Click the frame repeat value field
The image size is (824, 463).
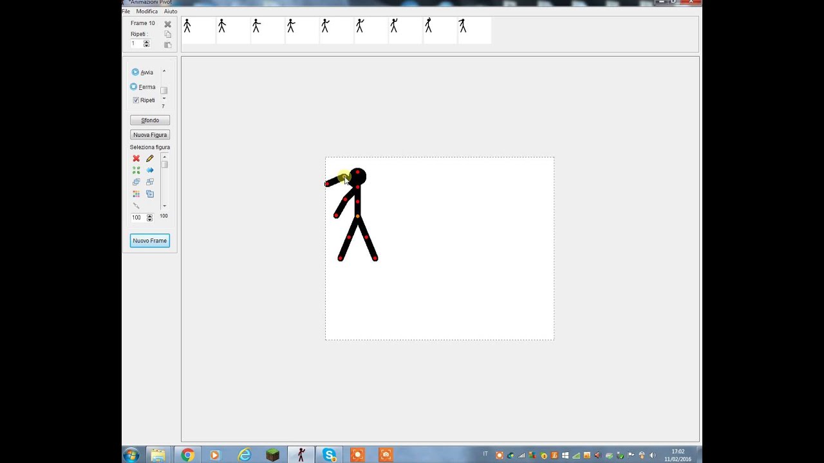coord(136,44)
